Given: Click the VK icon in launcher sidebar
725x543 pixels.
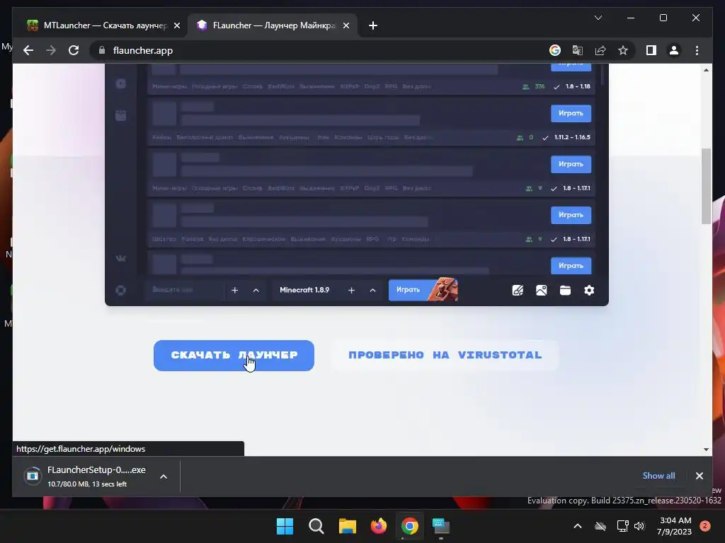Looking at the screenshot, I should [120, 259].
